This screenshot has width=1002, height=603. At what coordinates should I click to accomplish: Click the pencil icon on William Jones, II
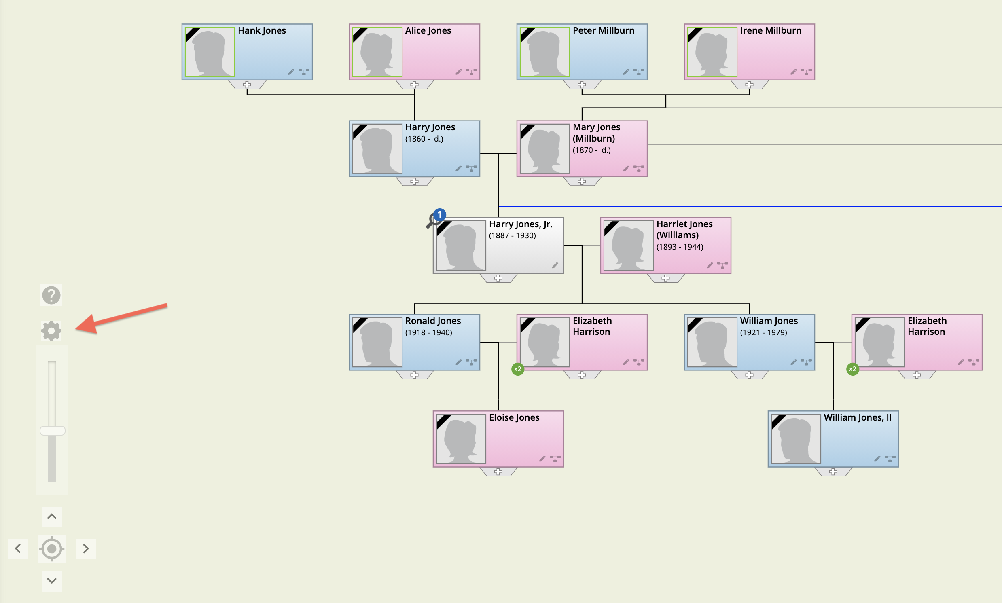click(x=877, y=459)
